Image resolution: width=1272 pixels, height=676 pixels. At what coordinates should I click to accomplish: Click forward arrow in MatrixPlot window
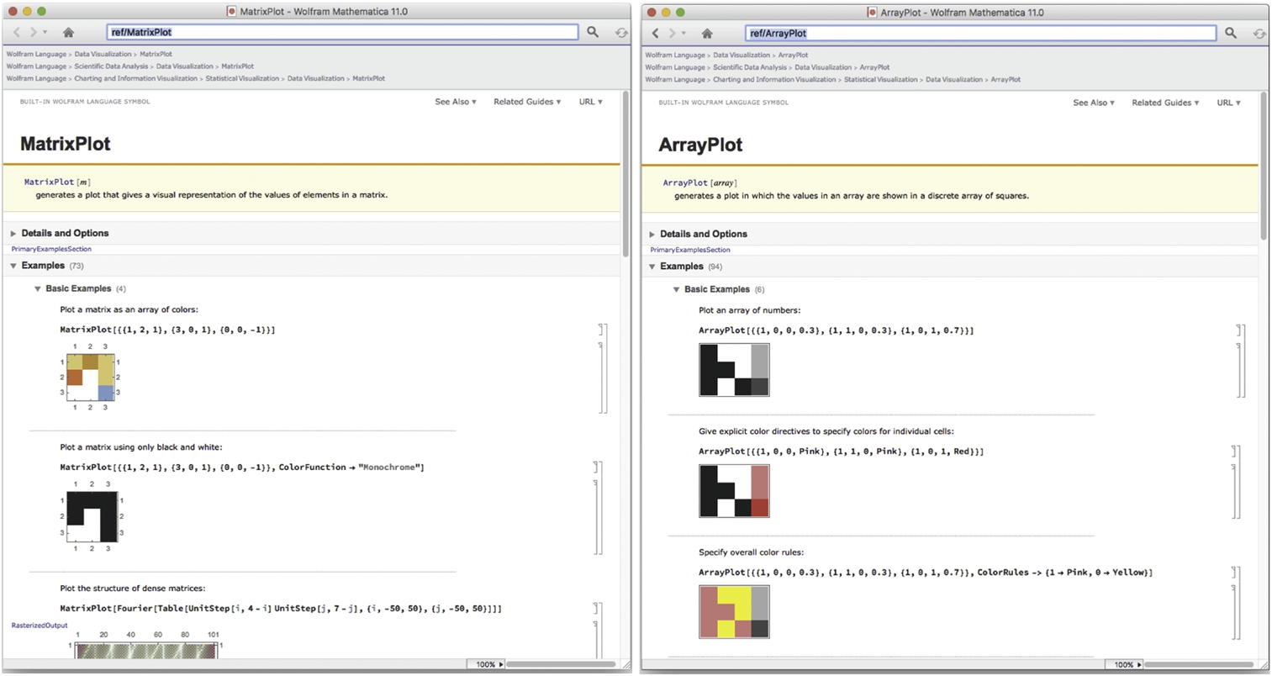coord(33,32)
